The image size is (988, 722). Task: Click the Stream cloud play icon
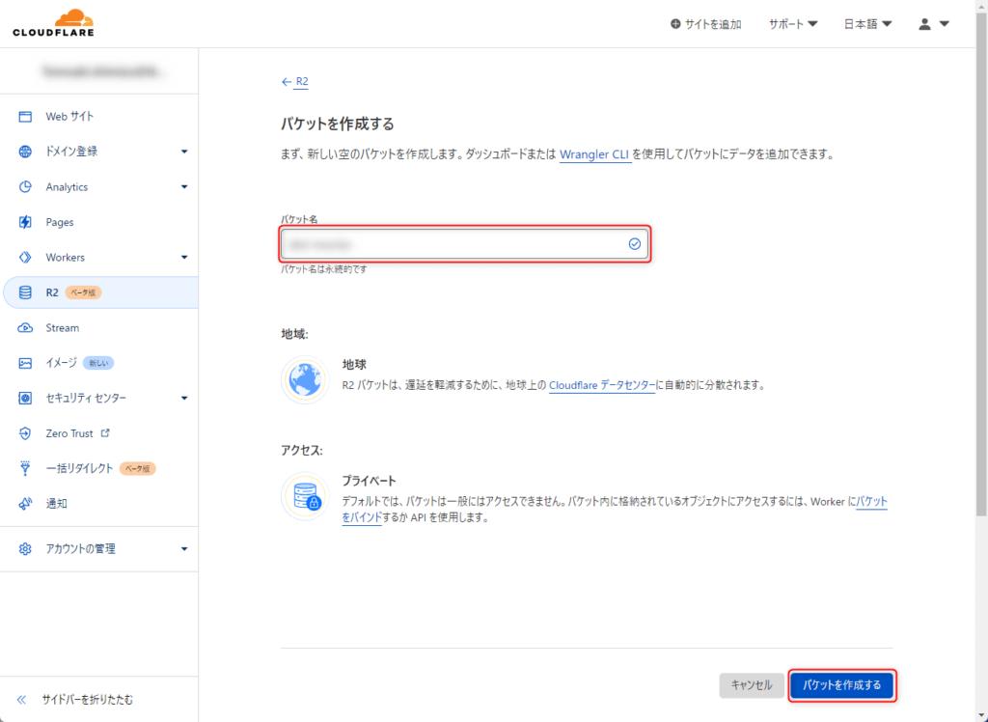tap(25, 328)
